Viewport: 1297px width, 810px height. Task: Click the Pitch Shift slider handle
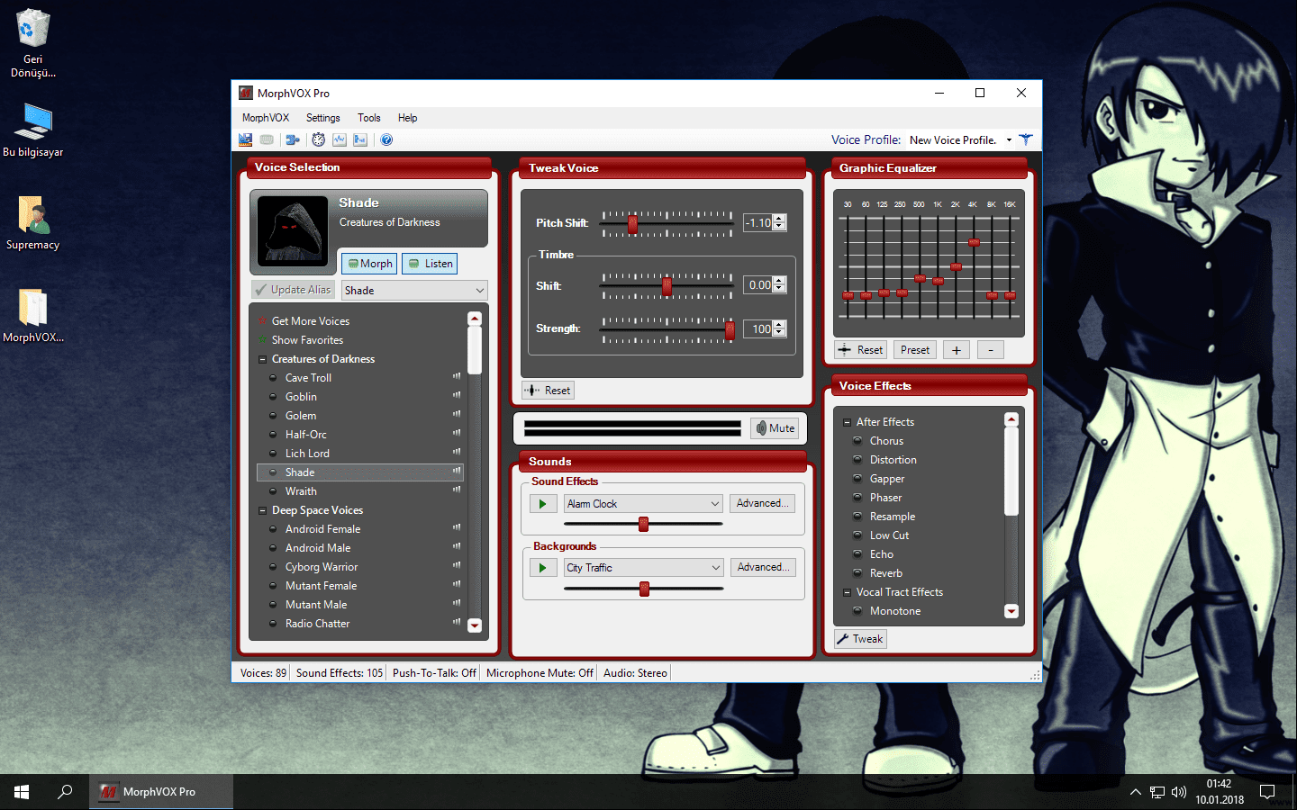[633, 224]
